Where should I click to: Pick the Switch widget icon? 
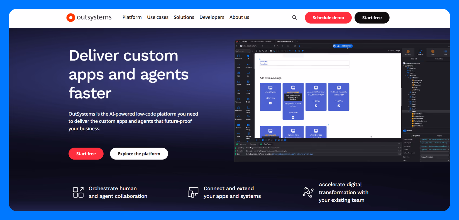point(248,99)
